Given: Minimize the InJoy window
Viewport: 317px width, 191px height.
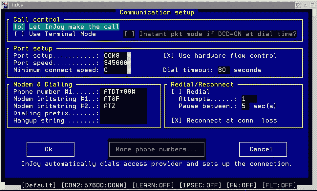Looking at the screenshot, I should click(306, 5).
